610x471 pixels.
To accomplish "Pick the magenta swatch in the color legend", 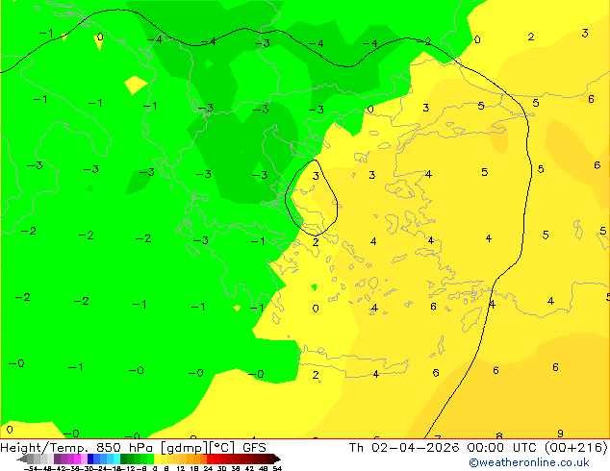I will tap(77, 459).
